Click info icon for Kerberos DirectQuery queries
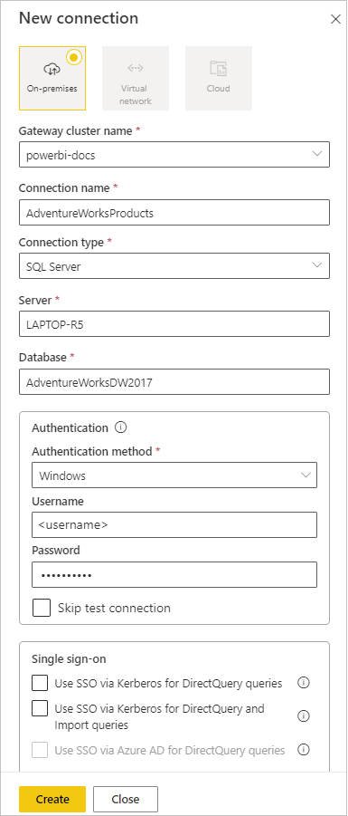This screenshot has width=348, height=816. [304, 683]
